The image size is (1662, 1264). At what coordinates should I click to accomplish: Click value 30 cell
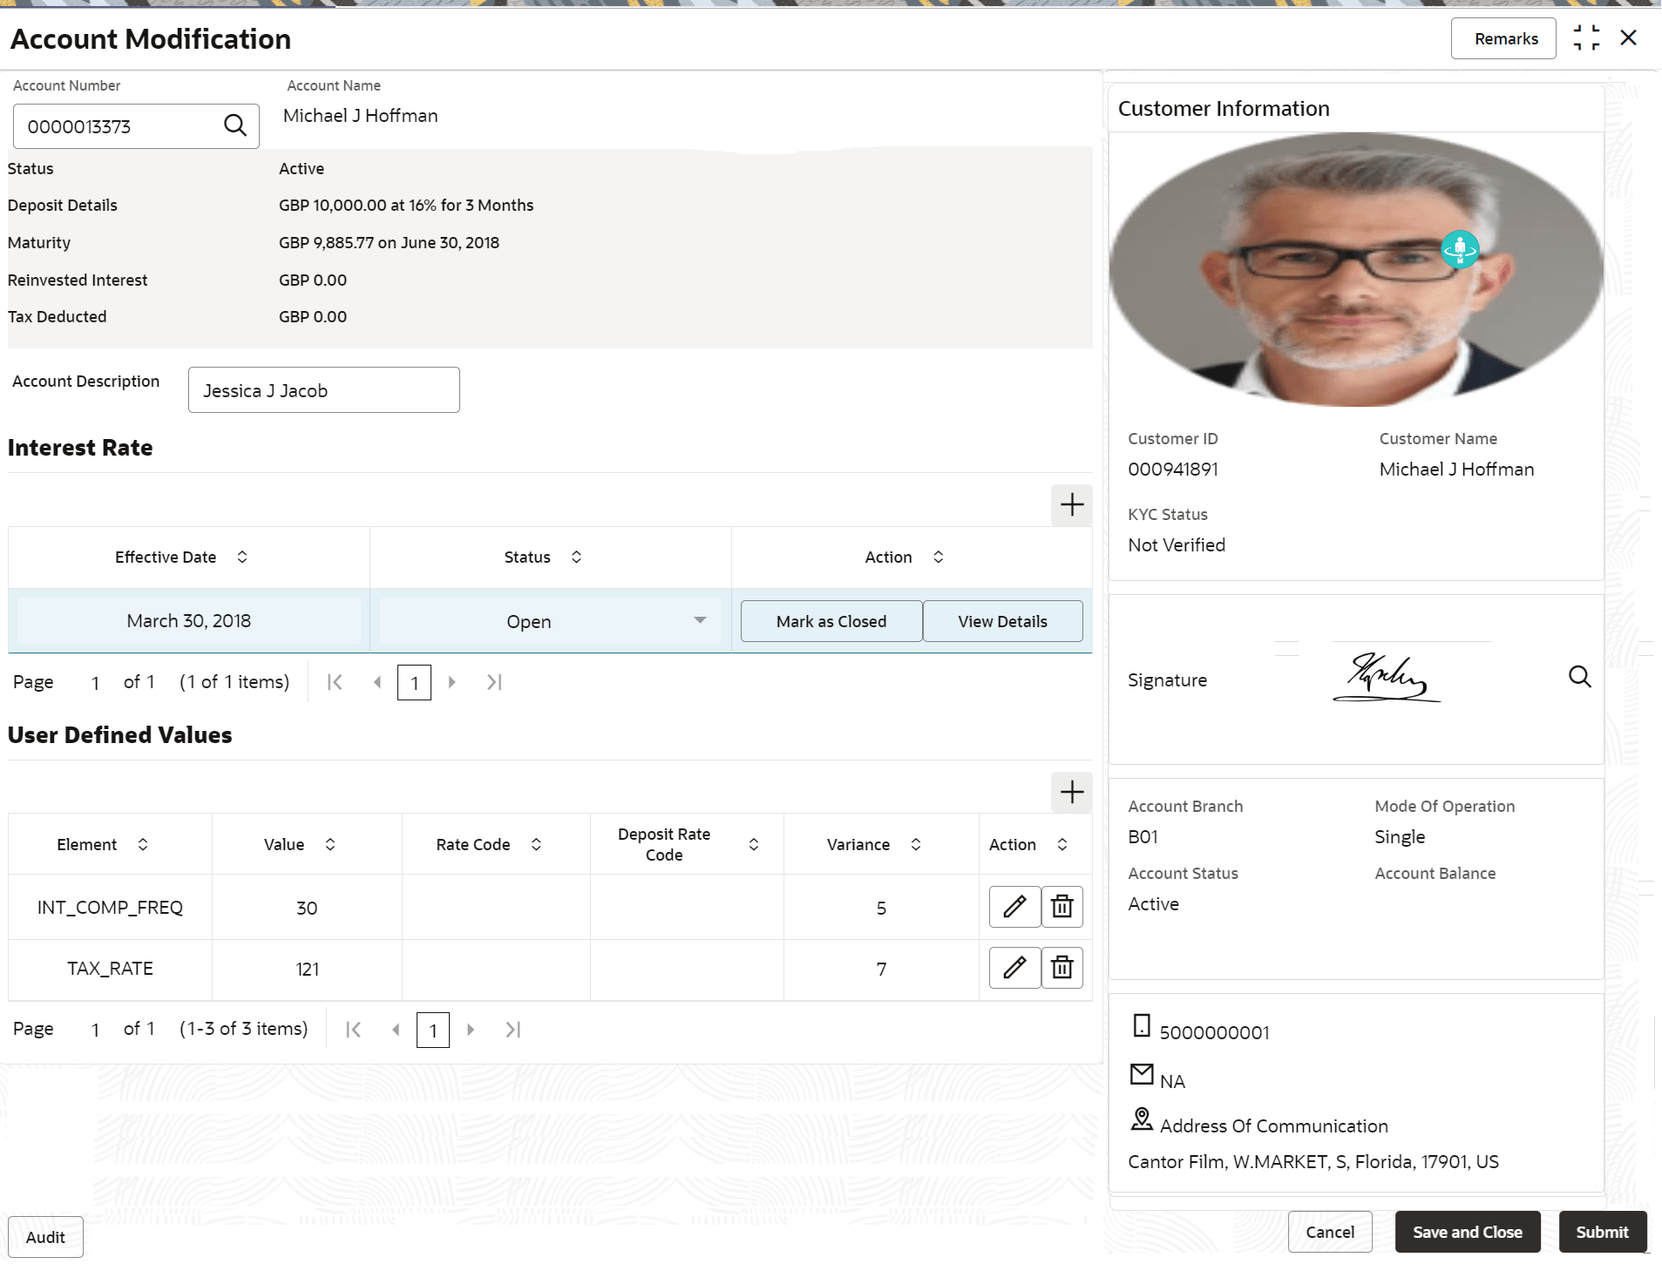tap(307, 908)
